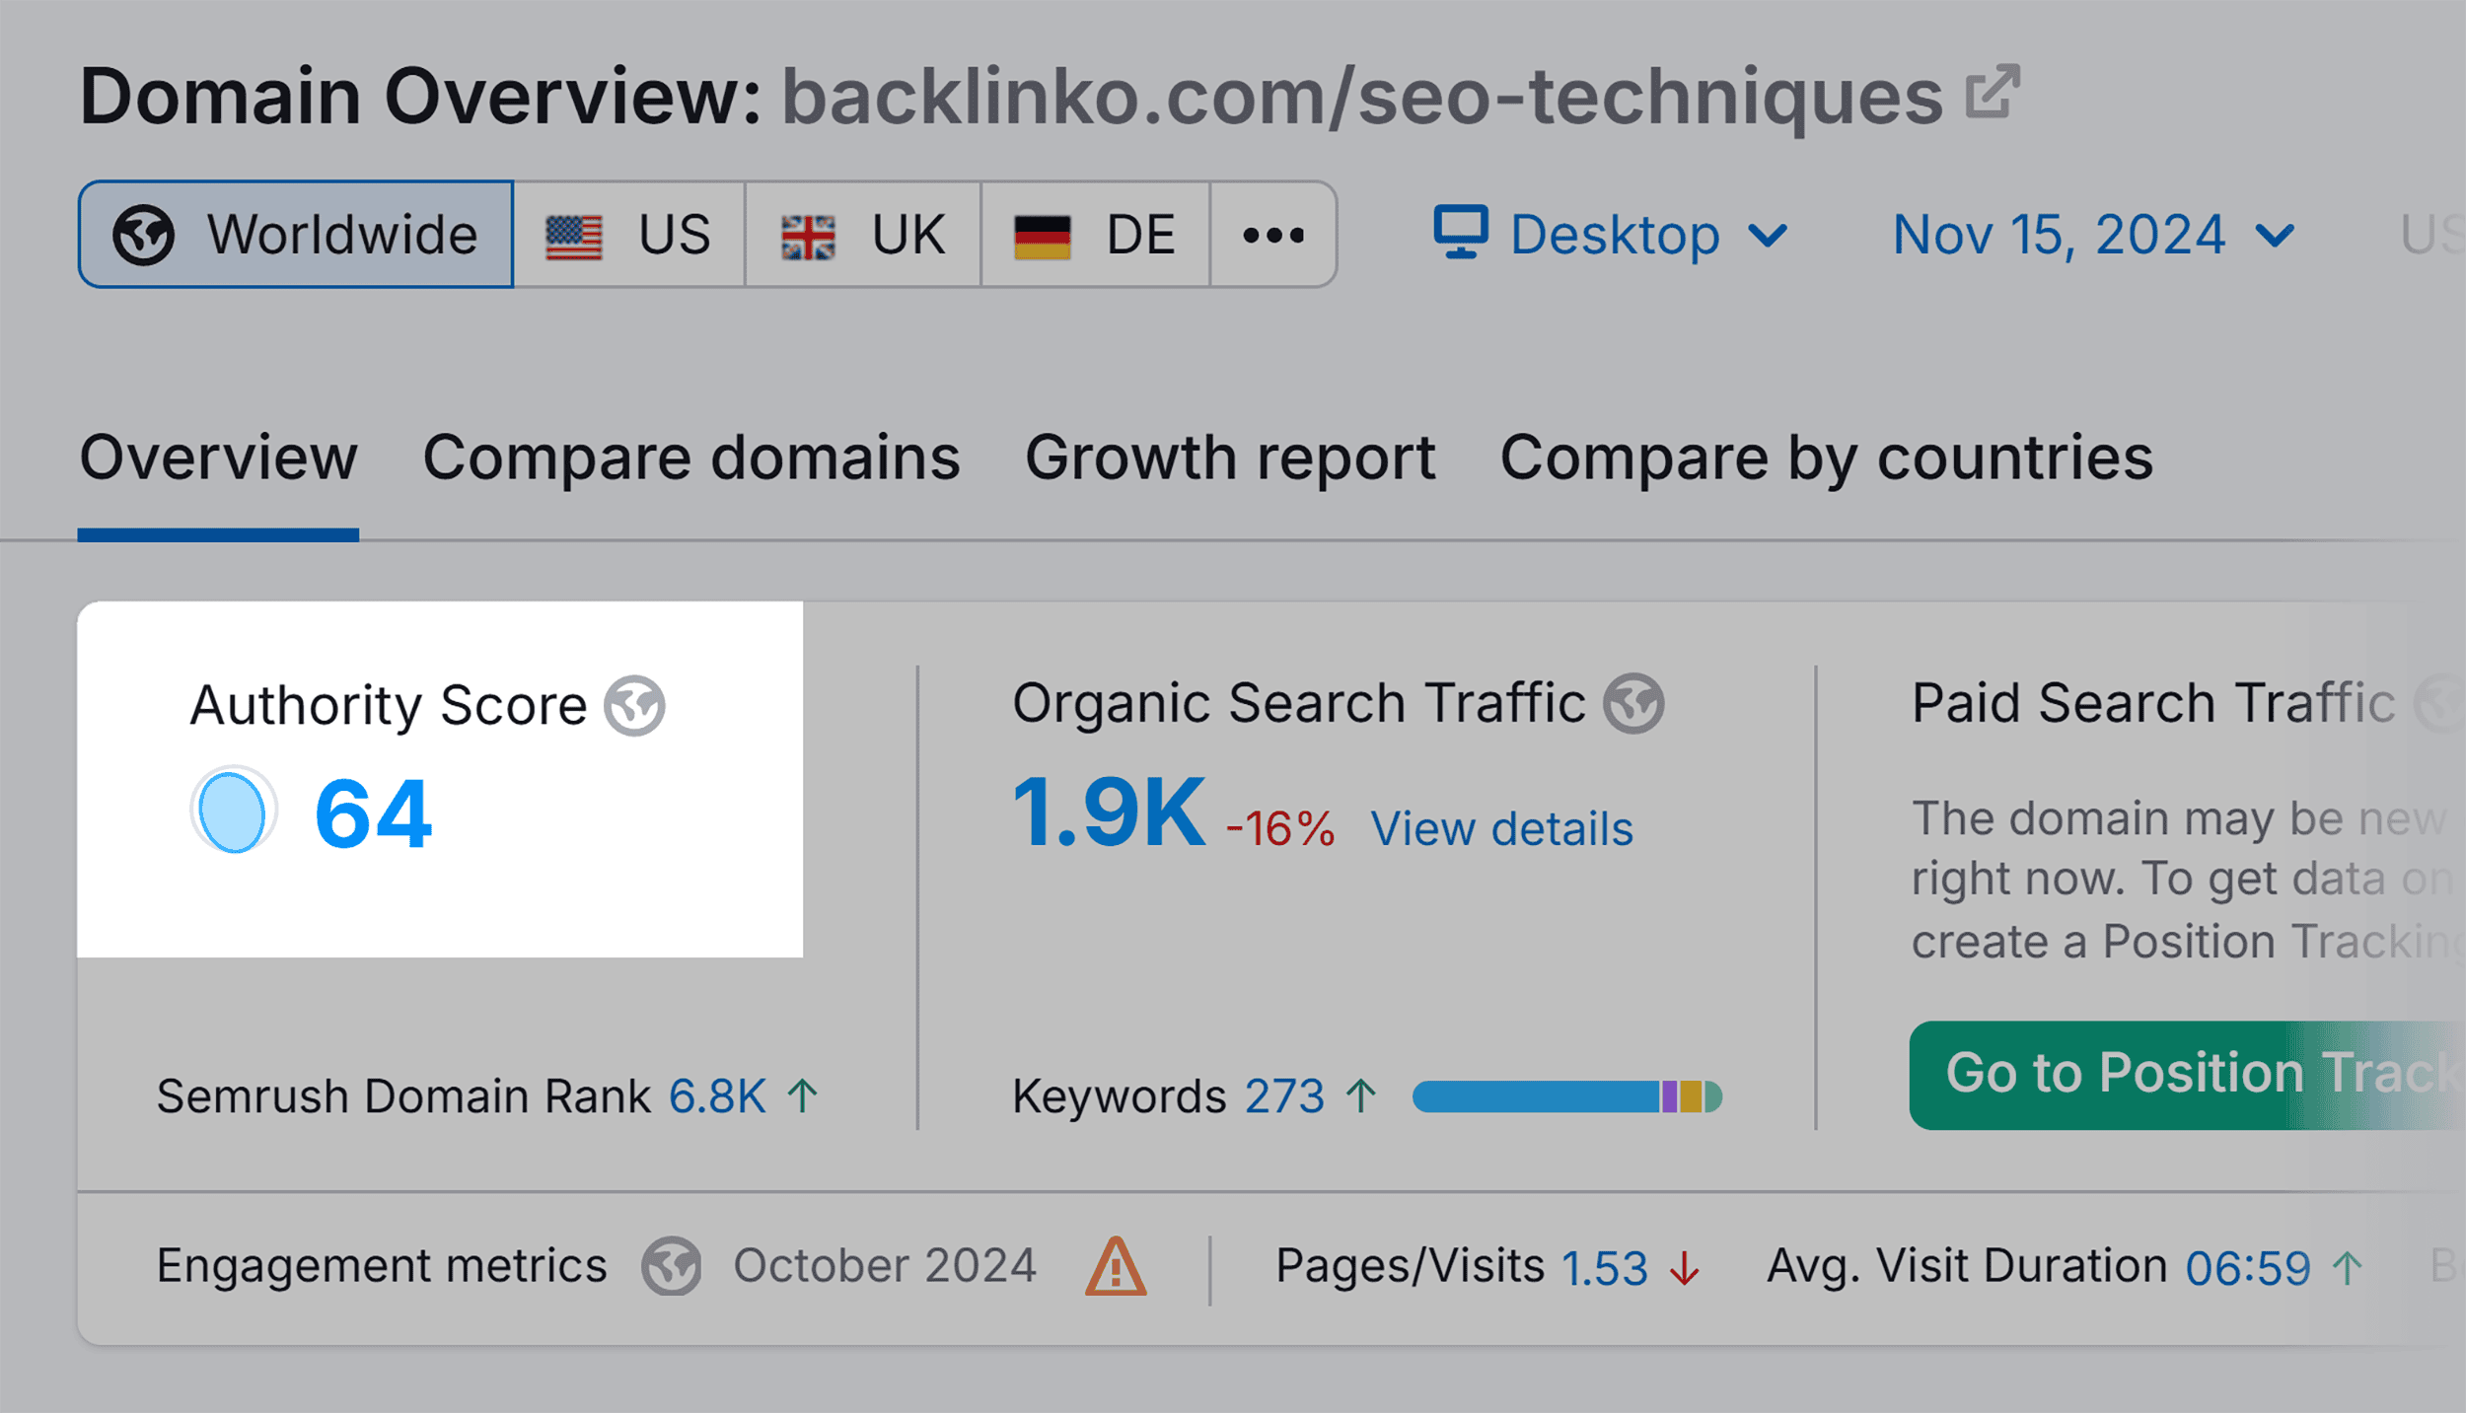The image size is (2466, 1413).
Task: Click the US flag icon
Action: 573,238
